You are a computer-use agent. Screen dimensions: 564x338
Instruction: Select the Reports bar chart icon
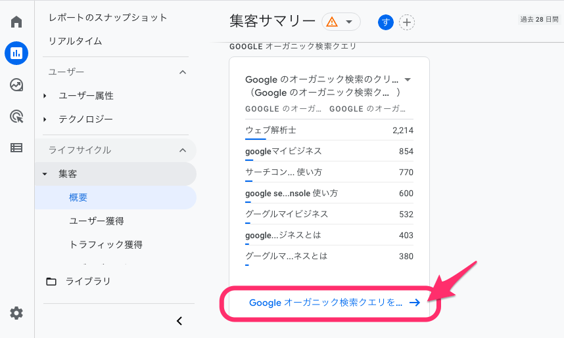[x=16, y=53]
